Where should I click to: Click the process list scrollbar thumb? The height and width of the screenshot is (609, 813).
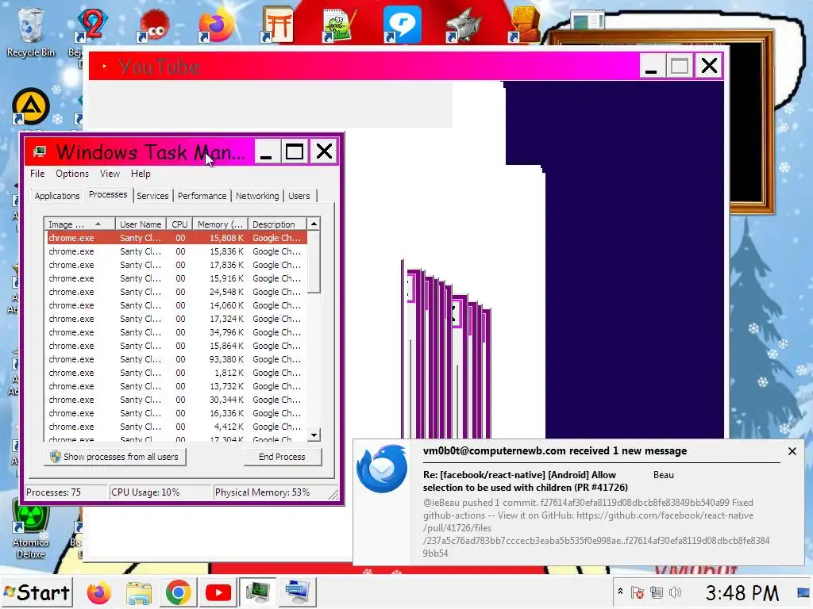[x=314, y=262]
